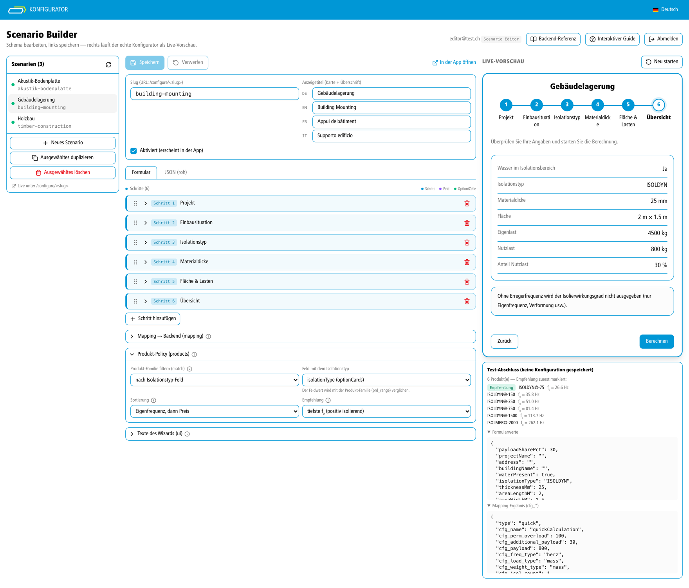Expand Schritt 1 Projekt chevron
689x588 pixels.
pos(146,203)
